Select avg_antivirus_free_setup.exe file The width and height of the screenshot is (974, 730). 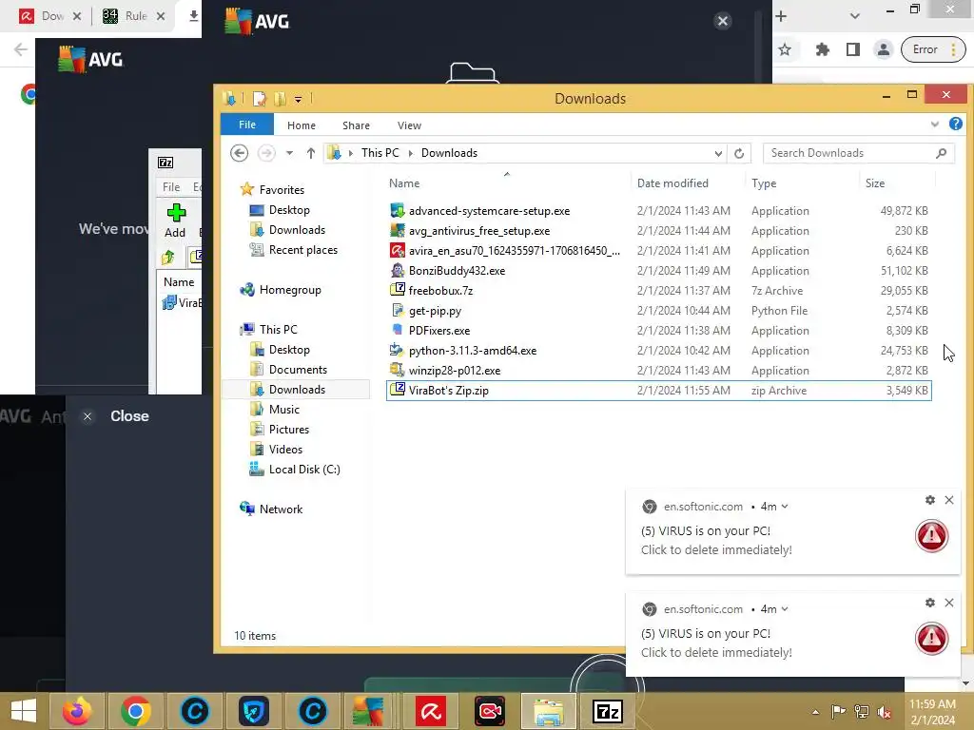658,231
